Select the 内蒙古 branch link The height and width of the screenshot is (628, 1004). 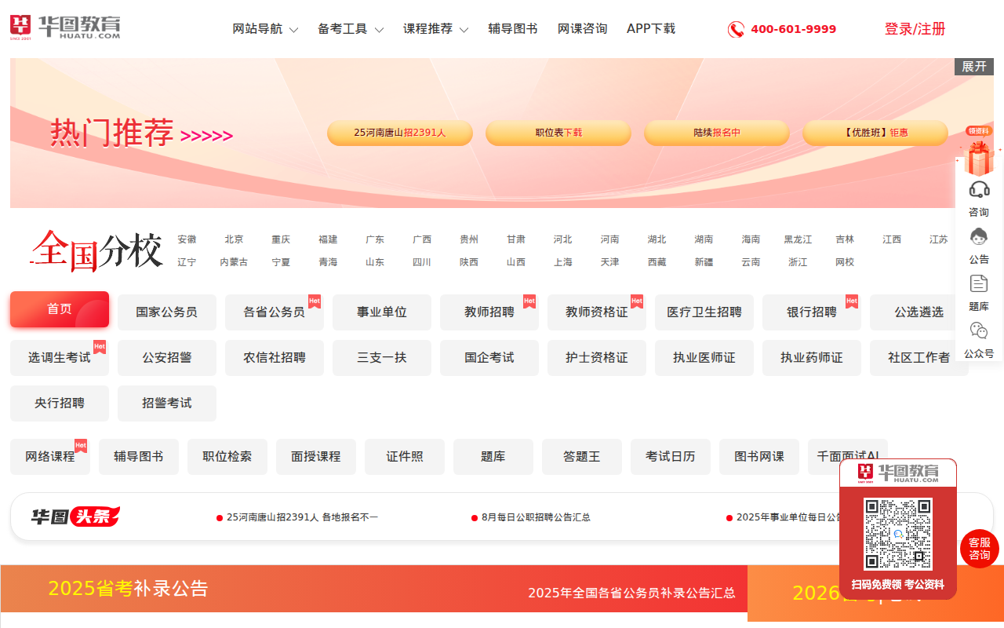(x=234, y=262)
